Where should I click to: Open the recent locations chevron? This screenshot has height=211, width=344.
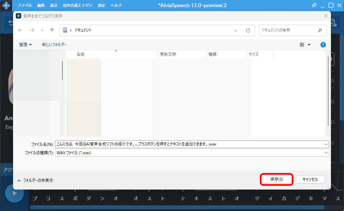pyautogui.click(x=42, y=30)
